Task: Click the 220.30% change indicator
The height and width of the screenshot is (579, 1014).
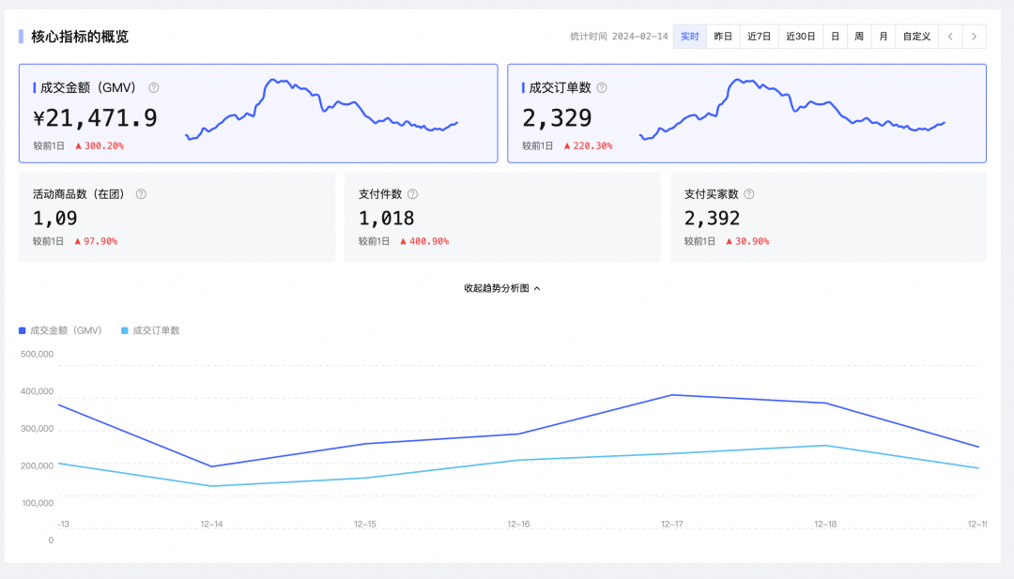Action: (x=589, y=146)
